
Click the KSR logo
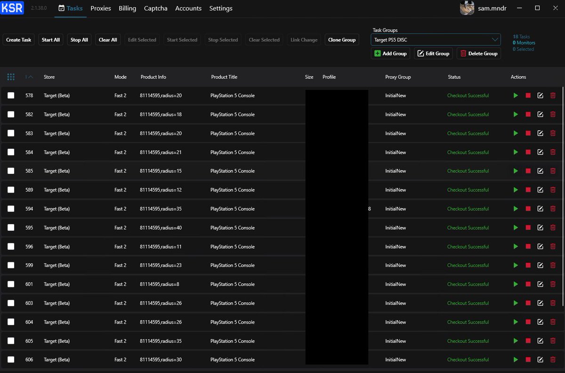click(12, 8)
